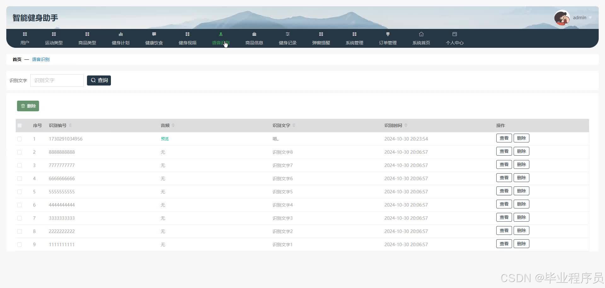View record 1730291034956 with 查看

(x=504, y=138)
